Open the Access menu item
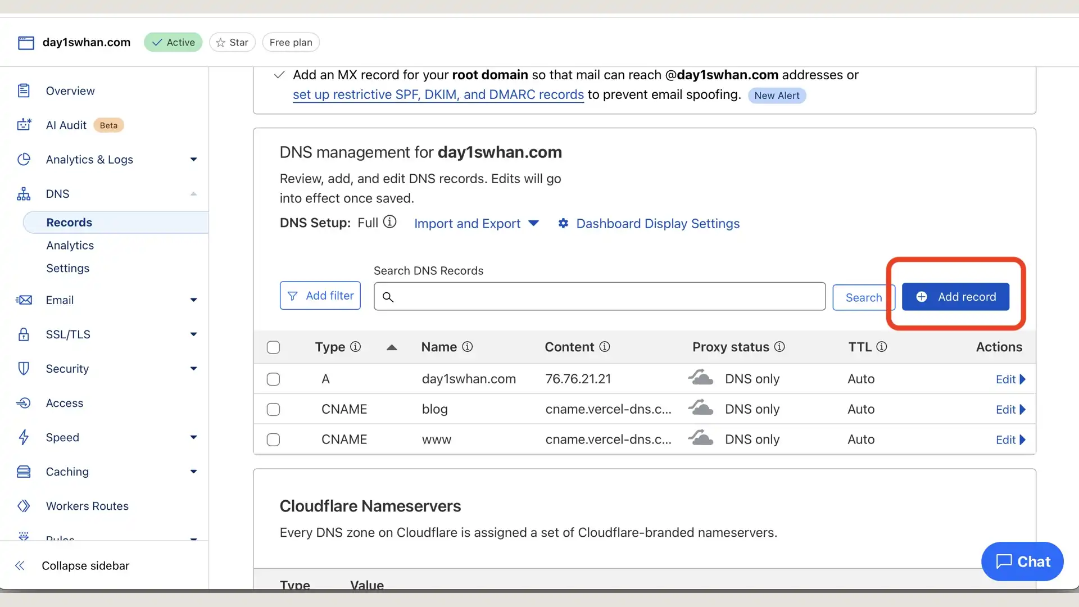This screenshot has width=1079, height=607. point(65,404)
